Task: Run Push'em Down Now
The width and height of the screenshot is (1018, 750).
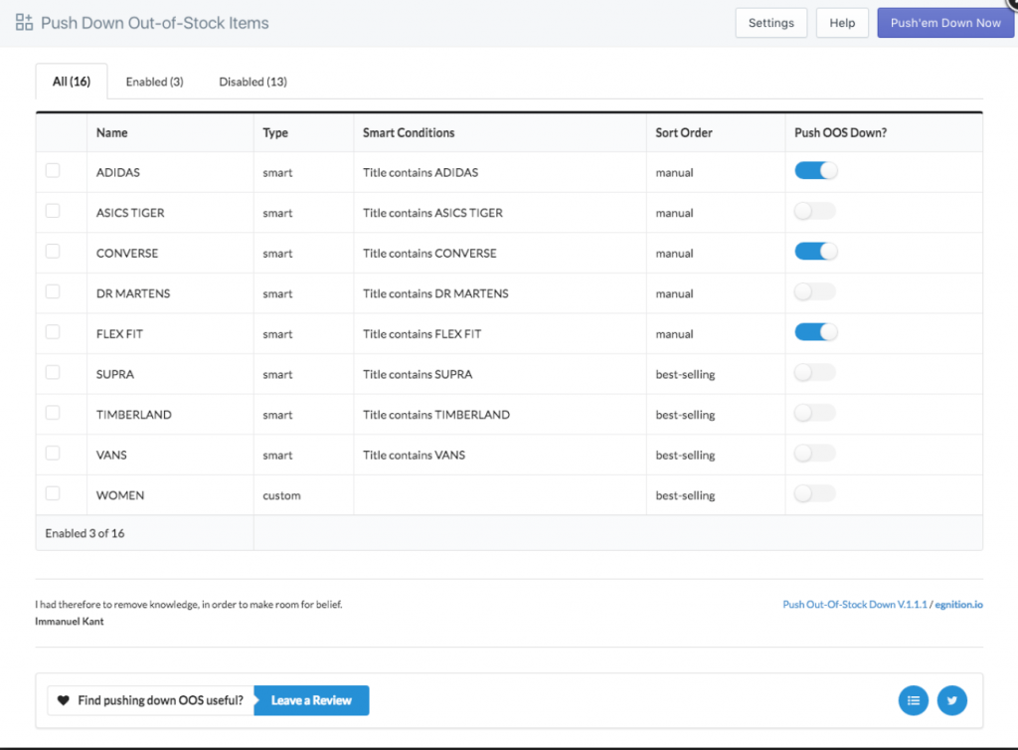Action: coord(945,23)
